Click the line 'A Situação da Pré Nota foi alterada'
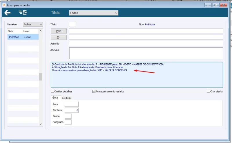Image resolution: width=232 pixels, height=143 pixels. pyautogui.click(x=87, y=67)
